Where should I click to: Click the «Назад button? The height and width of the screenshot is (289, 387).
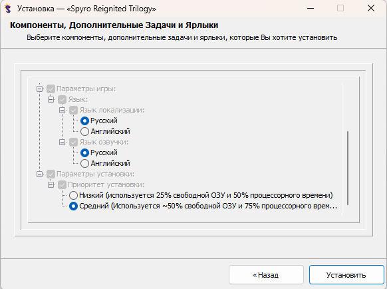point(266,275)
